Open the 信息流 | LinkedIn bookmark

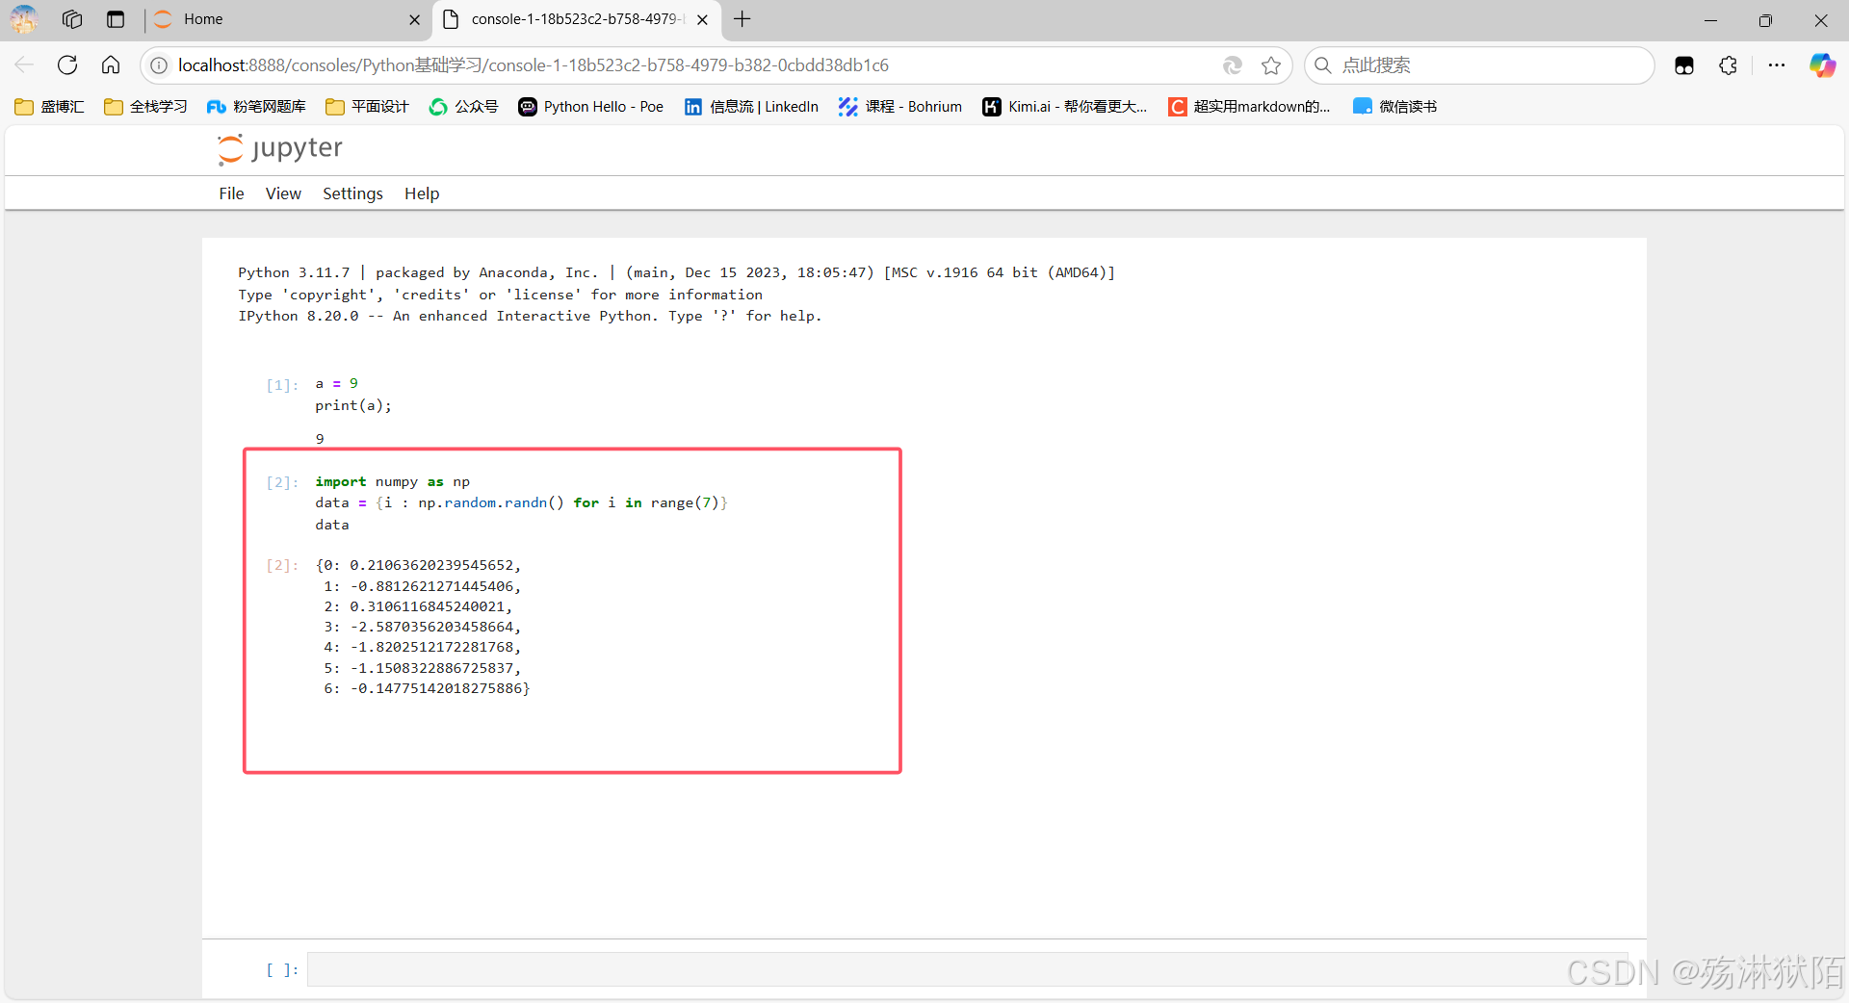[751, 107]
